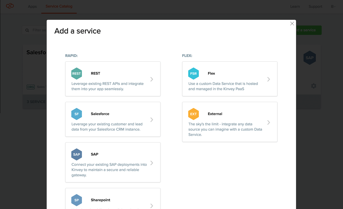Choose the External service description text

(225, 129)
